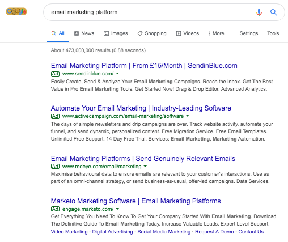This screenshot has height=242, width=288.
Task: Expand dropdown arrow after activecampaign.com URL
Action: pyautogui.click(x=188, y=116)
